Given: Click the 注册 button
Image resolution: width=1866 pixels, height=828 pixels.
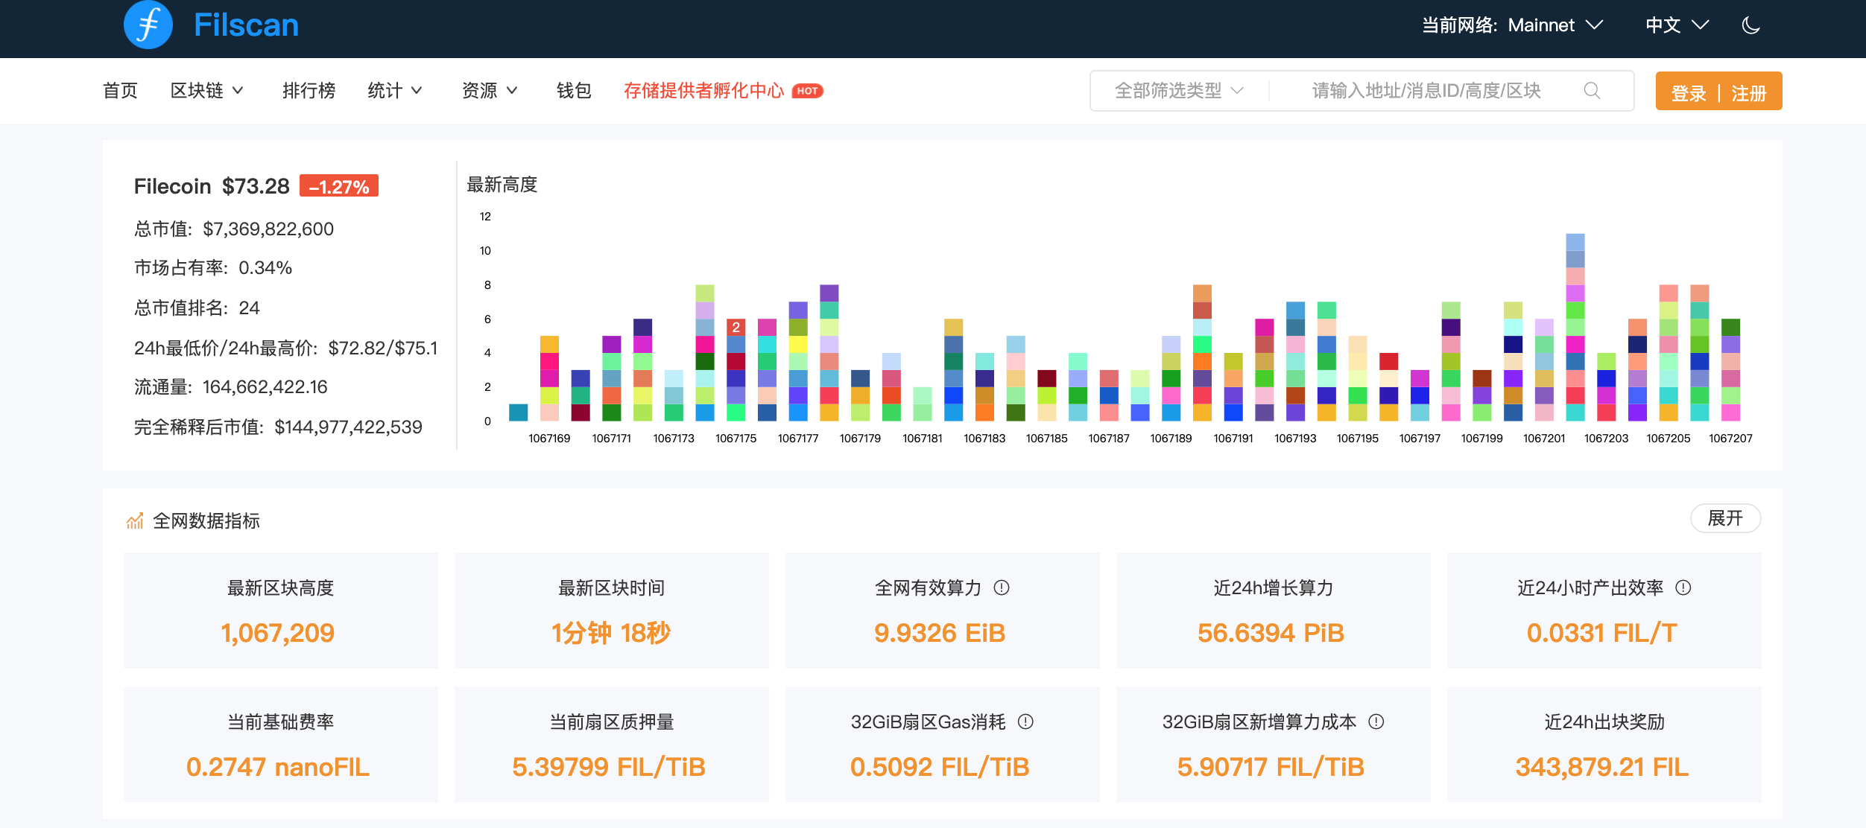Looking at the screenshot, I should 1748,93.
